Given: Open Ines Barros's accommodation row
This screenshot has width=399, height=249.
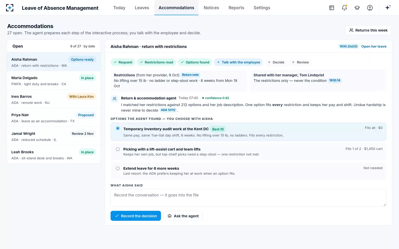Looking at the screenshot, I should [54, 99].
